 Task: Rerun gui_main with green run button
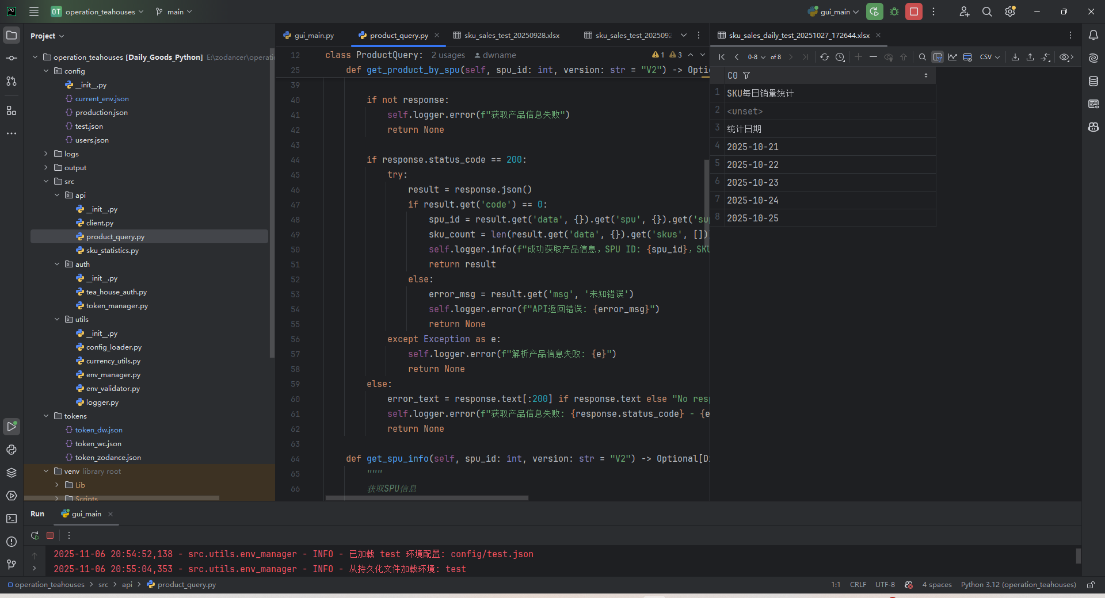click(875, 11)
